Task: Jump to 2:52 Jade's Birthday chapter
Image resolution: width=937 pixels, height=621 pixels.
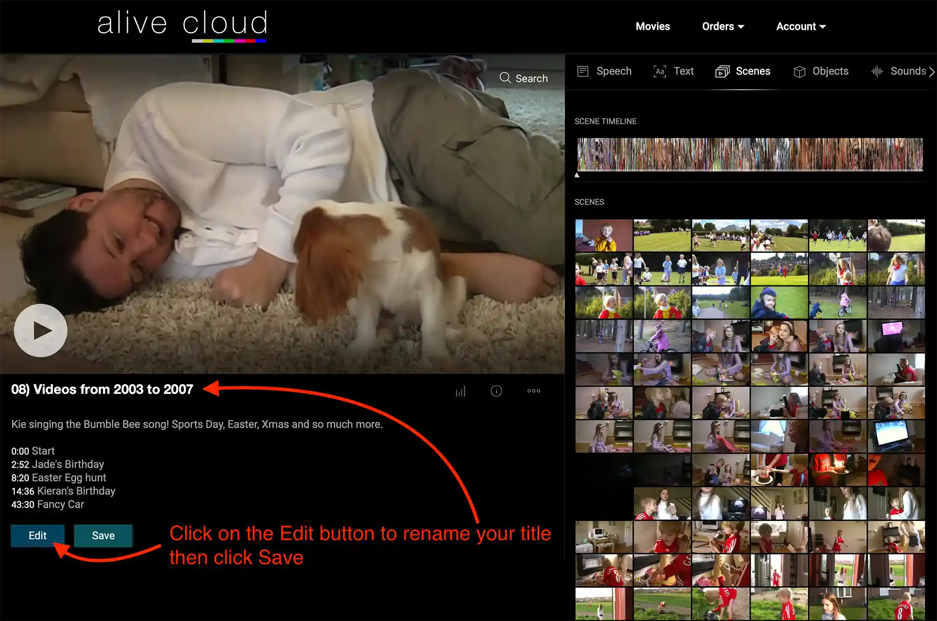Action: [58, 464]
